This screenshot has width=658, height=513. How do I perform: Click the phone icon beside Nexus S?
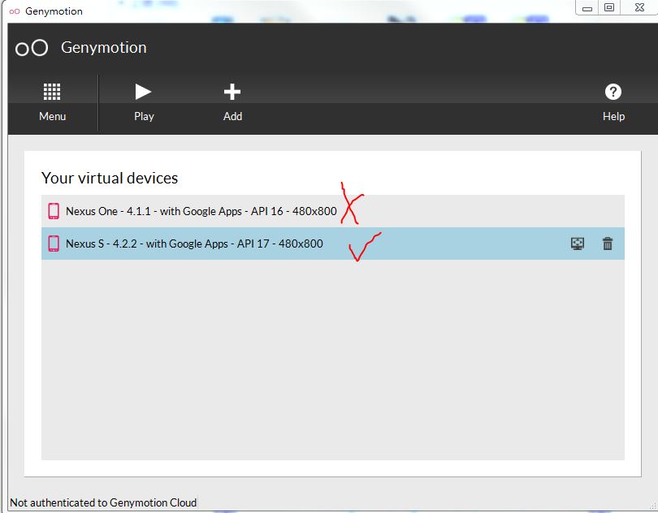[x=54, y=244]
